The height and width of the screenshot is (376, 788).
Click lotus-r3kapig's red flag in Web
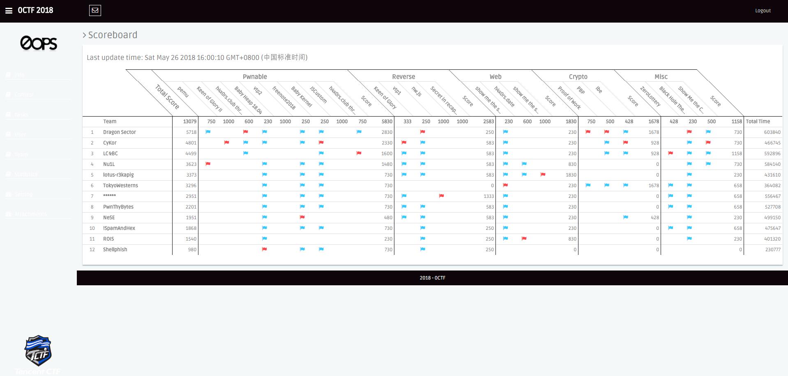tap(543, 175)
